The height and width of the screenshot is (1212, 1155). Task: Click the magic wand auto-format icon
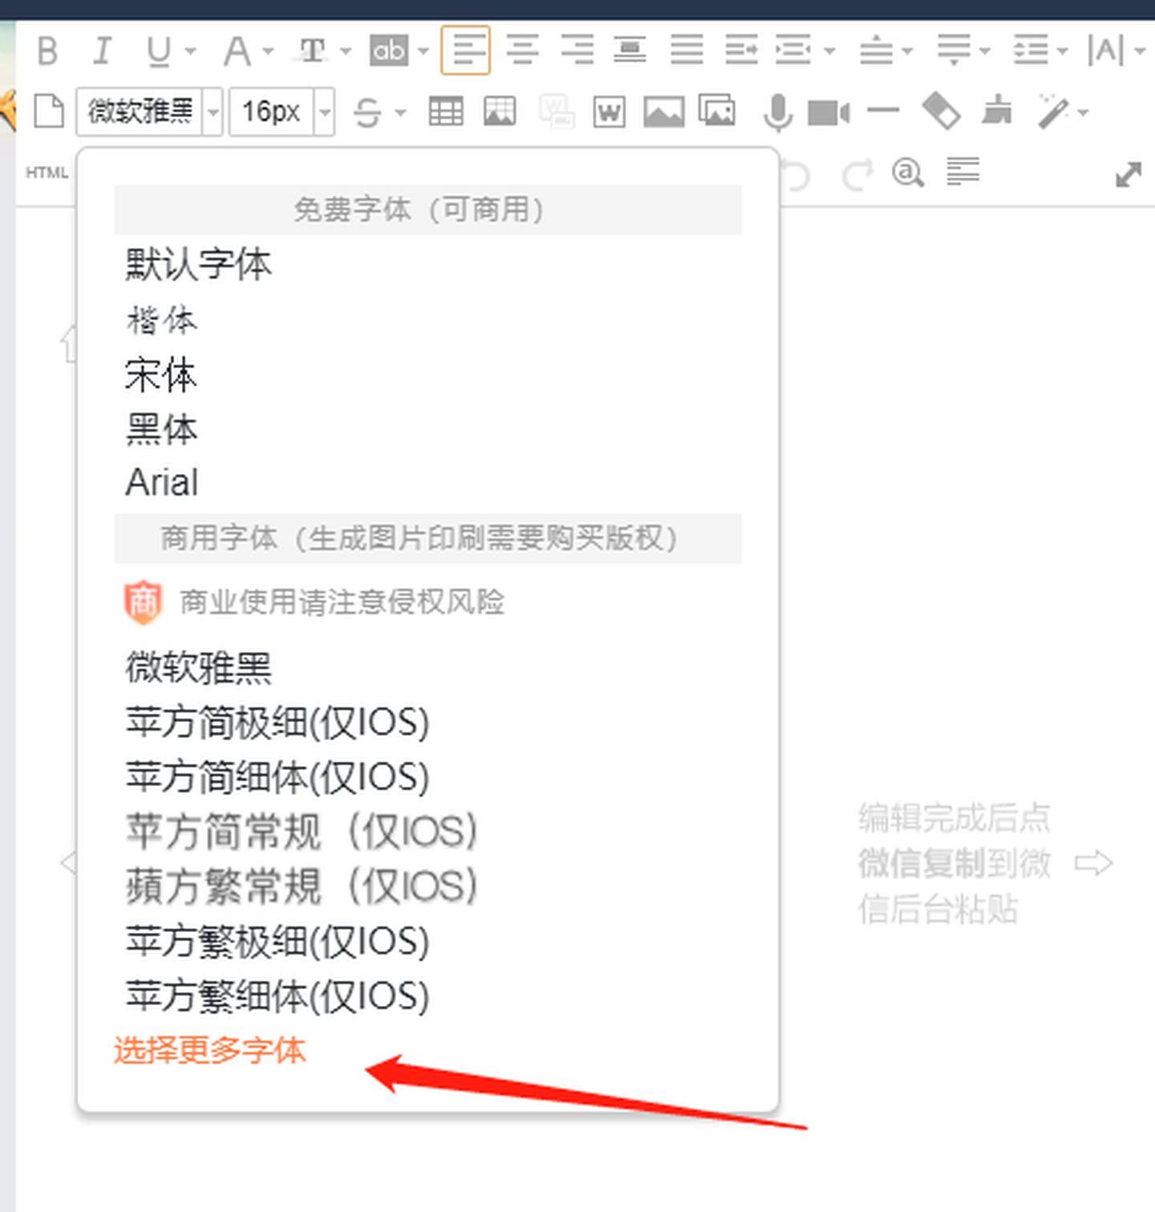tap(1054, 111)
